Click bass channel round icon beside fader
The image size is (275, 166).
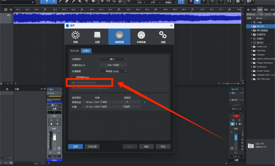pyautogui.click(x=59, y=148)
